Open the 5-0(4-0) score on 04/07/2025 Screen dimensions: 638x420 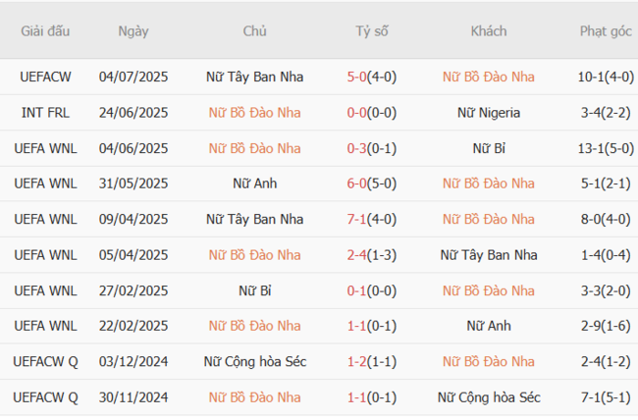(x=372, y=77)
